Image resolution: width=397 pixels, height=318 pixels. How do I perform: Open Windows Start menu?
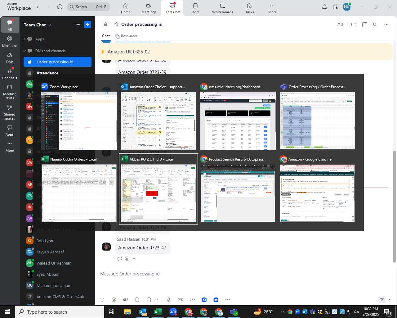tap(7, 312)
